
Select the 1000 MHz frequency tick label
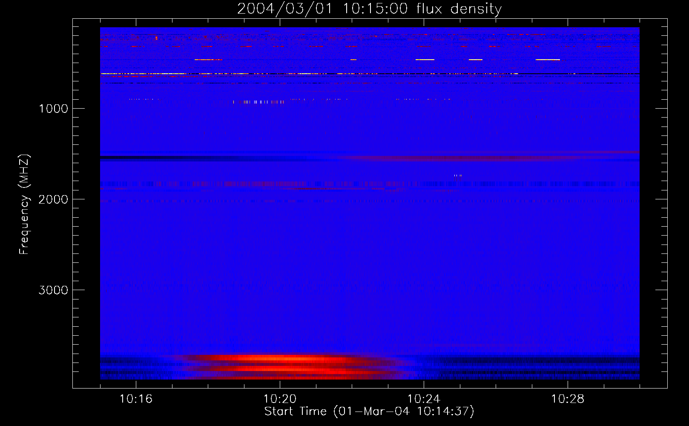pos(53,109)
